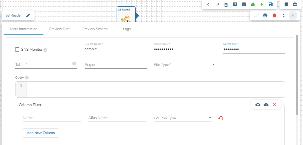Viewport: 303px width, 145px height.
Task: Click the Table input field
Action: pyautogui.click(x=43, y=65)
